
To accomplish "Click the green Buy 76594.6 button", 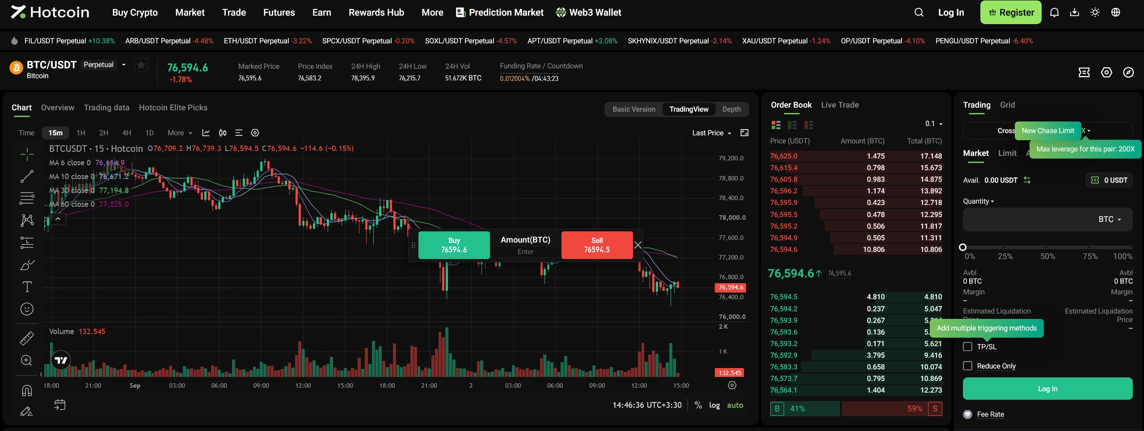I will coord(454,245).
